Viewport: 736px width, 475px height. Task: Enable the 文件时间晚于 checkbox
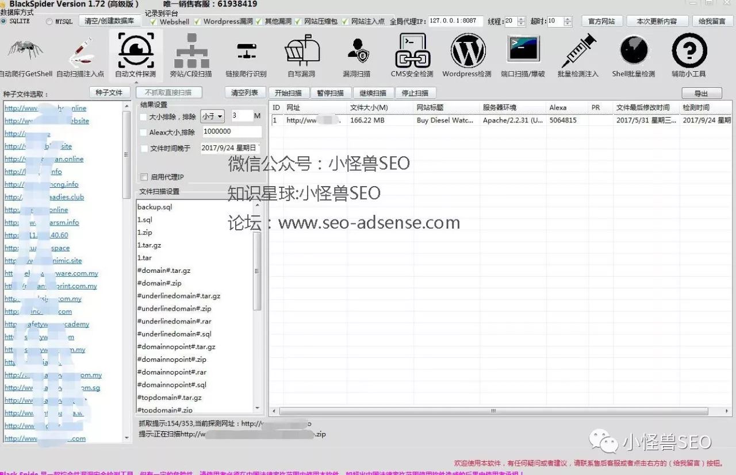click(x=144, y=149)
